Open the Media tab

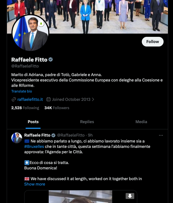point(141,122)
